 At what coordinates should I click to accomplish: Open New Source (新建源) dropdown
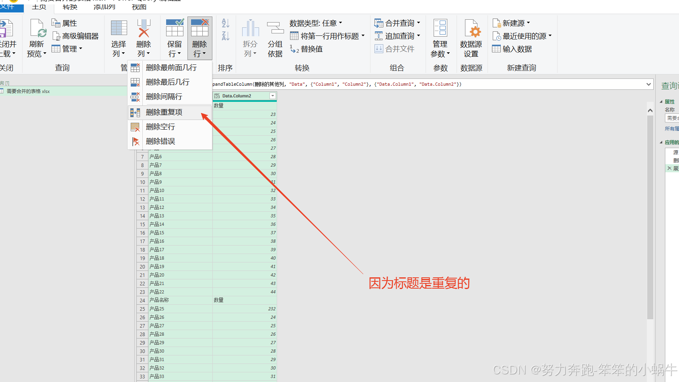click(511, 23)
